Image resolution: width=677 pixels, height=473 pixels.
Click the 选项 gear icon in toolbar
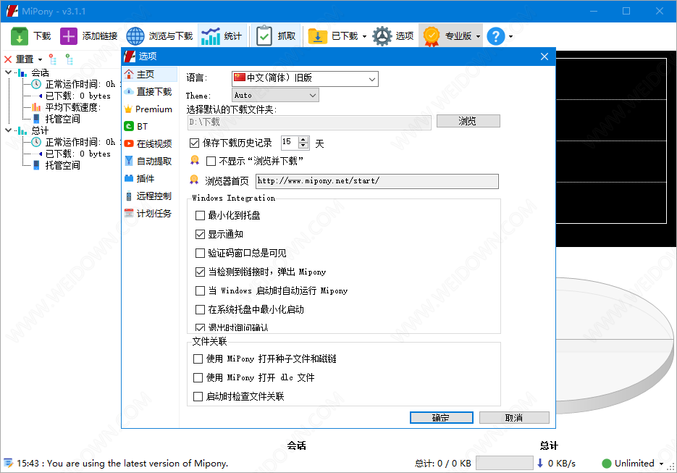pyautogui.click(x=382, y=36)
